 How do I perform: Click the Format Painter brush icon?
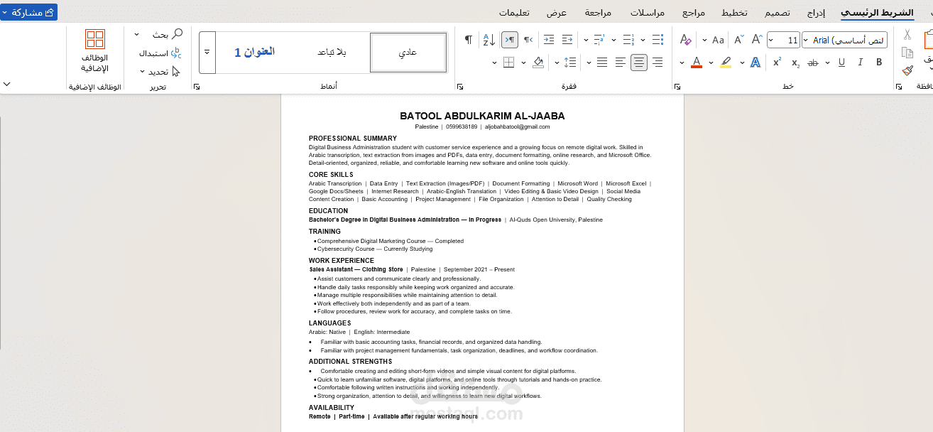(x=907, y=70)
